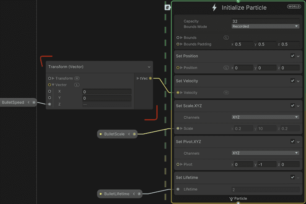Open the Bounds Mode Recorded dropdown
Viewport: 306px width, 204px height.
265,26
